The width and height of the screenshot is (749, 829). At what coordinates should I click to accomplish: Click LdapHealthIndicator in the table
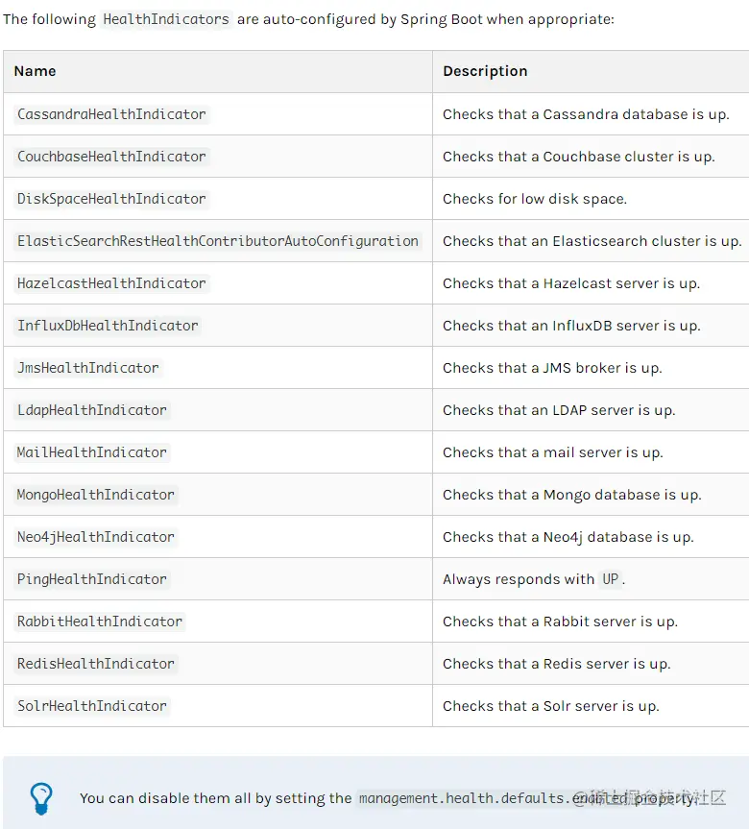pos(92,410)
